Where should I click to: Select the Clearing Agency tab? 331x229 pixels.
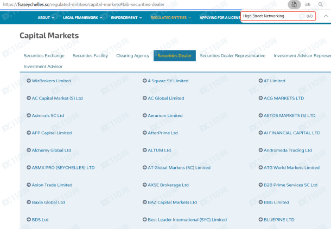pyautogui.click(x=132, y=56)
